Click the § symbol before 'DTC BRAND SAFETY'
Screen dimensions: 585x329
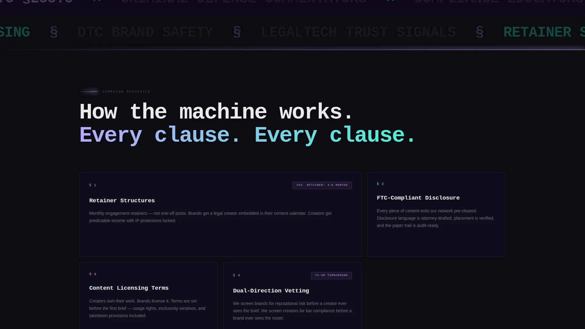[54, 32]
